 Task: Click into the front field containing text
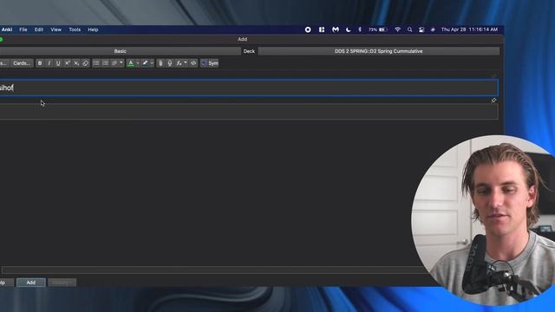point(249,88)
